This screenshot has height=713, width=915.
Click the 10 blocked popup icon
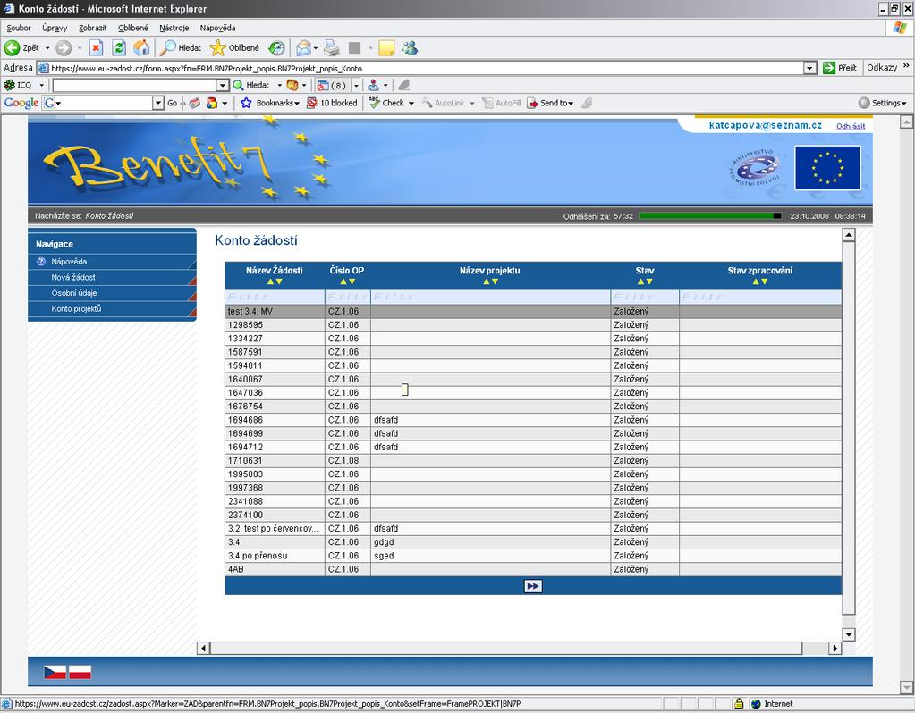(x=332, y=103)
